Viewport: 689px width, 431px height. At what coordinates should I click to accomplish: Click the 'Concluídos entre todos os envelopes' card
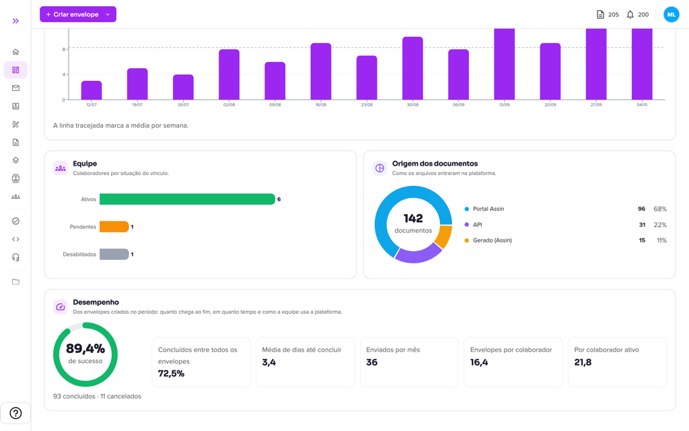pyautogui.click(x=201, y=362)
